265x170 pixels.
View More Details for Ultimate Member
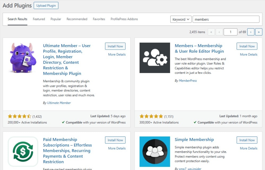117,54
